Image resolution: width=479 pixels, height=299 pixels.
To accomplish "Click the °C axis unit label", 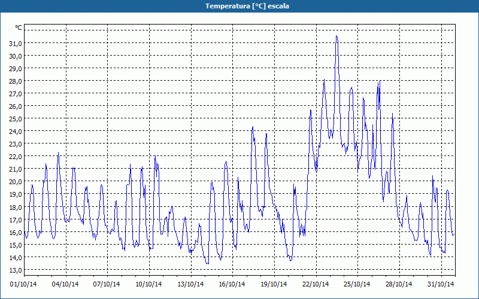I will point(19,28).
